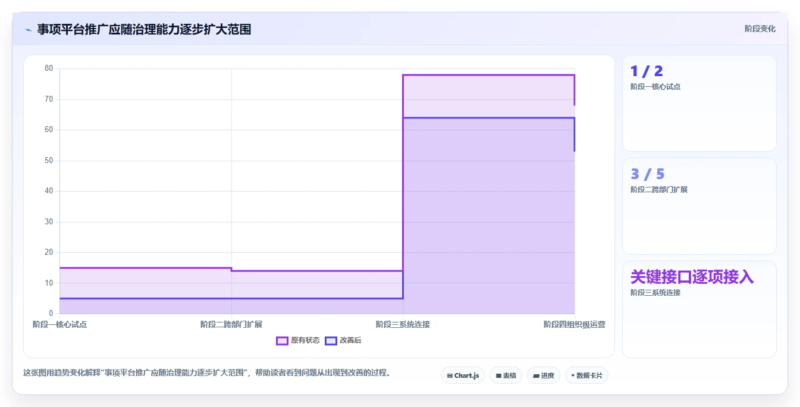Click the 阶段四组织级运营 x-axis label
800x407 pixels.
(x=575, y=324)
